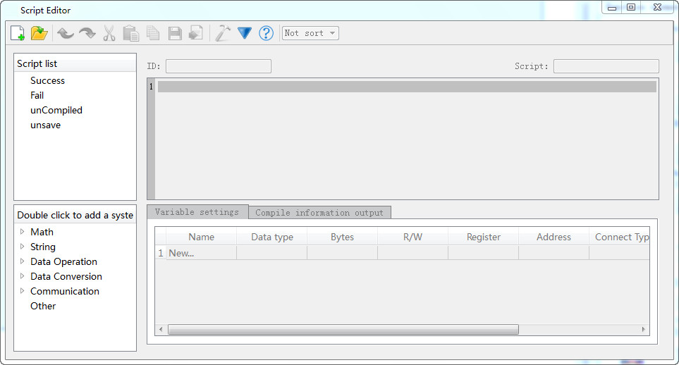Viewport: 679px width, 365px height.
Task: Click the blue down-triangle toolbar icon
Action: (x=245, y=33)
